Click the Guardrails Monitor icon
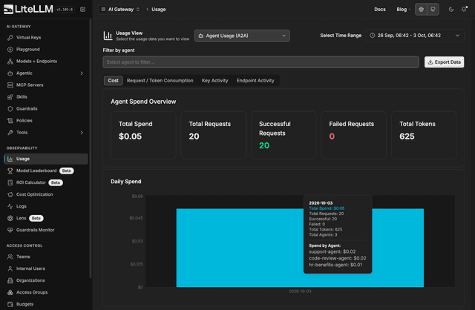The height and width of the screenshot is (310, 475). point(10,230)
